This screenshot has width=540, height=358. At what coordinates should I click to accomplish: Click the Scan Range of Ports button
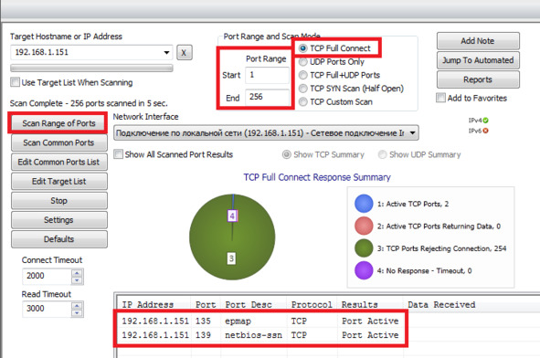[58, 123]
